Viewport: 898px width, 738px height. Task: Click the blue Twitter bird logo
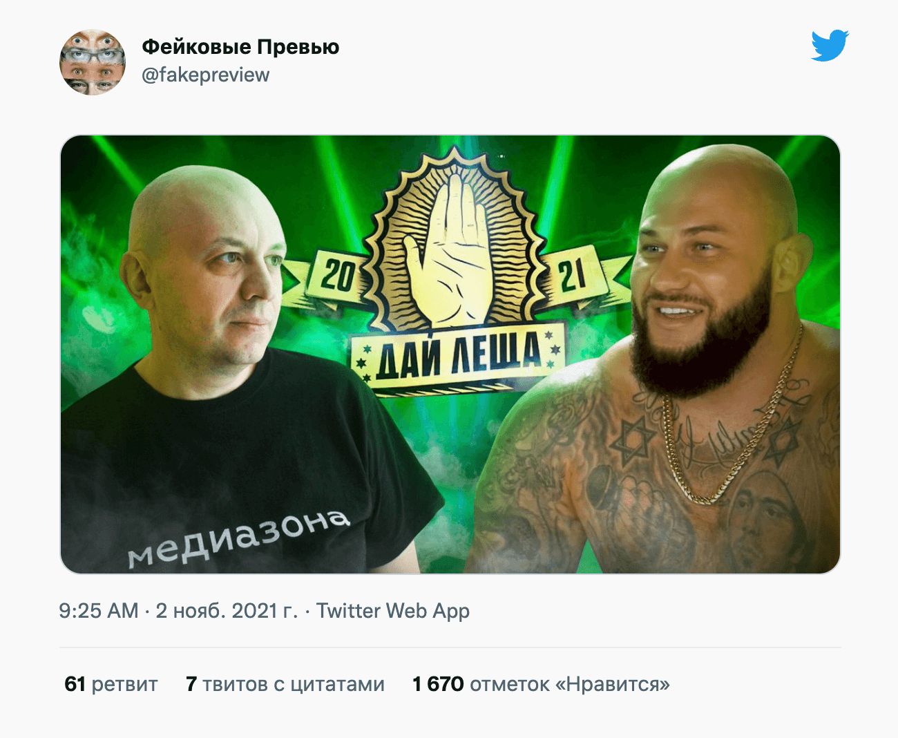coord(830,46)
